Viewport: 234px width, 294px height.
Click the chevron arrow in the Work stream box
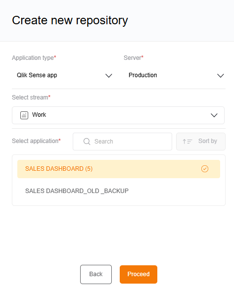tap(214, 115)
